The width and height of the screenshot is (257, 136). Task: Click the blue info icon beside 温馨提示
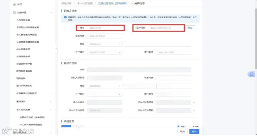(x=65, y=17)
